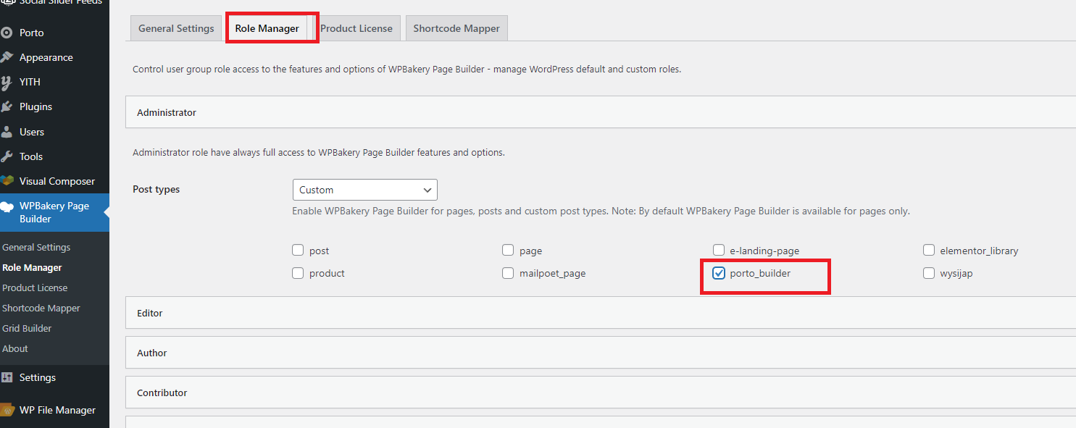
Task: Go to About in the sidebar submenu
Action: point(15,348)
